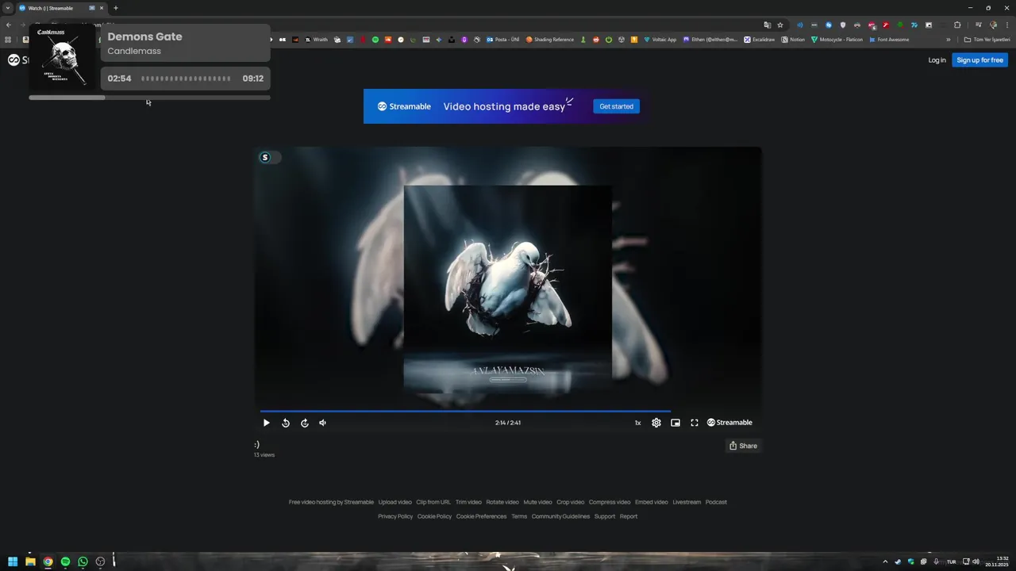Screen dimensions: 1016x571
Task: Open the Chrome media control icon
Action: click(x=979, y=25)
